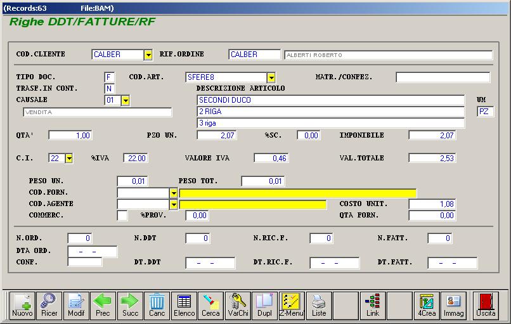Click the Nuovo new record icon
The width and height of the screenshot is (511, 324).
point(22,306)
